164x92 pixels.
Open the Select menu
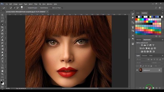click(30, 4)
